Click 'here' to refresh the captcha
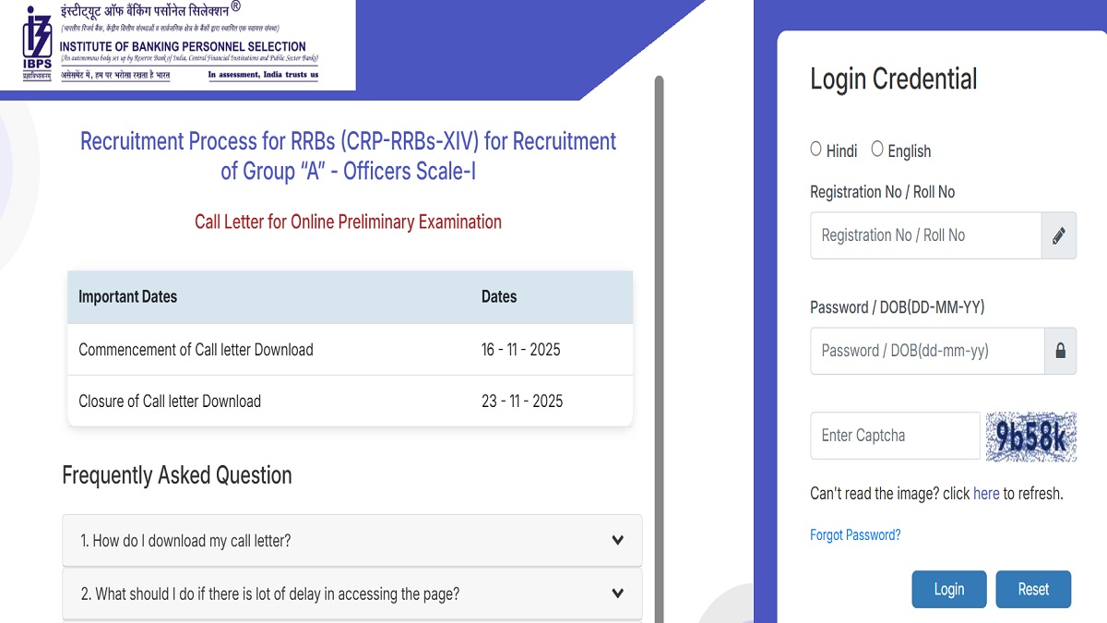This screenshot has height=623, width=1107. coord(986,493)
